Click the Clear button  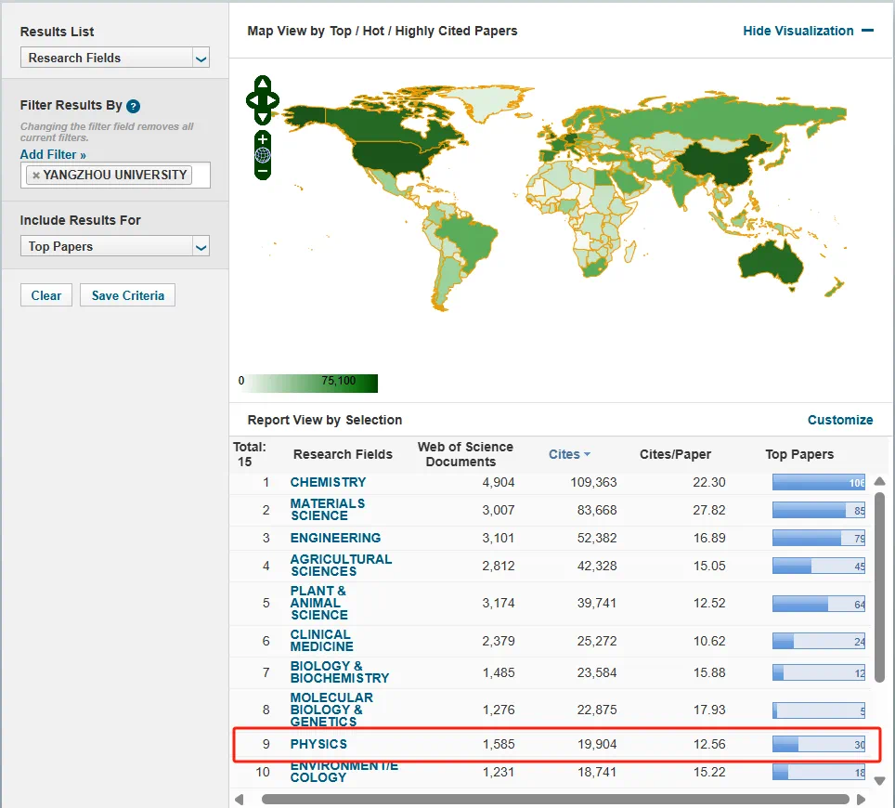(46, 295)
